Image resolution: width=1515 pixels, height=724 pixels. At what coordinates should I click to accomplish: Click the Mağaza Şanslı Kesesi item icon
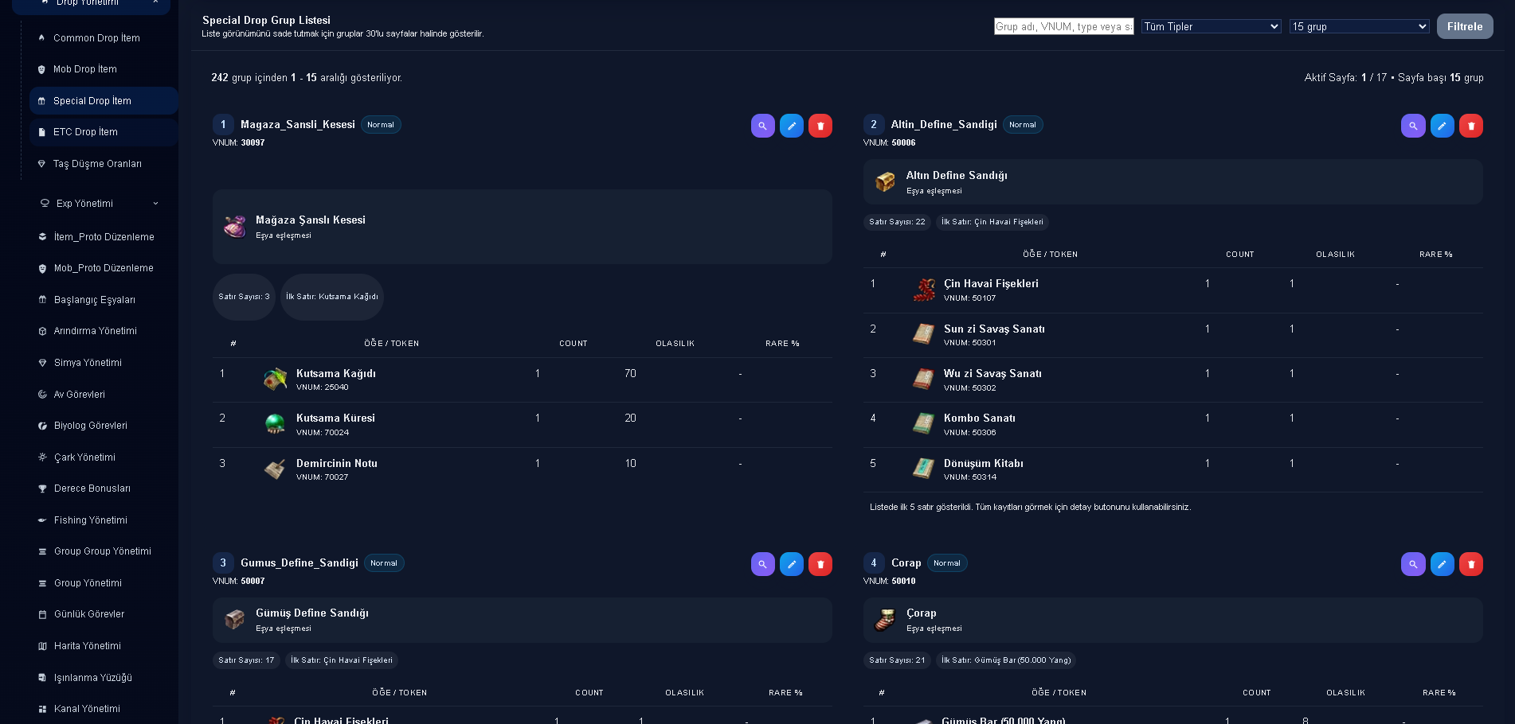click(235, 227)
